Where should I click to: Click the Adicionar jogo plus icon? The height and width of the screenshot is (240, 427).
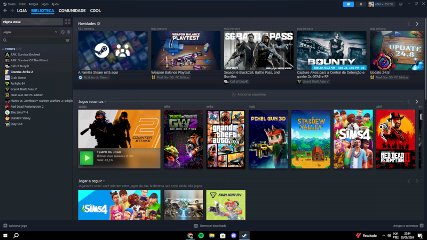coord(5,226)
